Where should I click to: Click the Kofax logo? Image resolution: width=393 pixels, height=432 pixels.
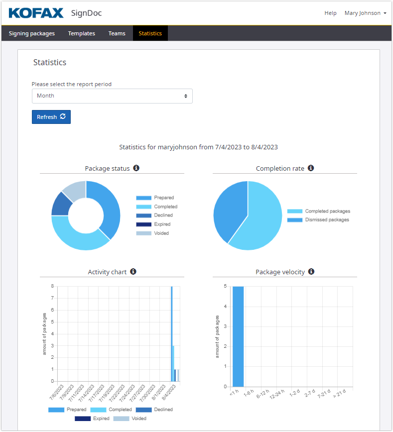(x=36, y=13)
